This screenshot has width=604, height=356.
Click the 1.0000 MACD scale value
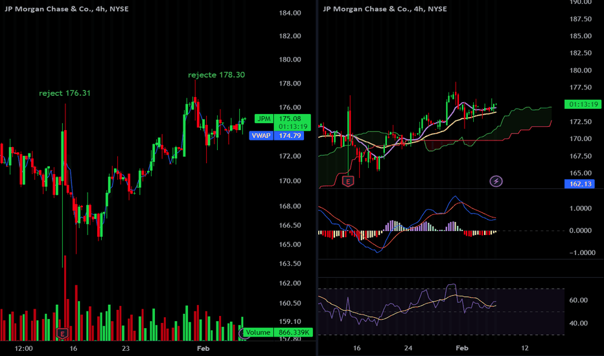click(x=580, y=208)
